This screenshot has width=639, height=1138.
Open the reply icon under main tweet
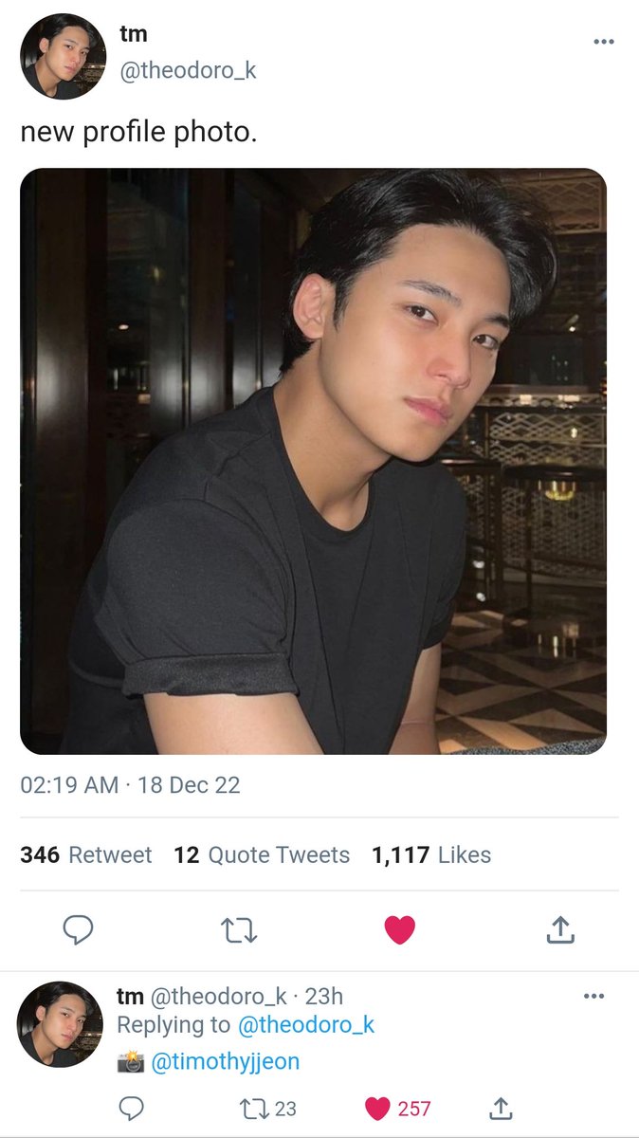click(x=78, y=930)
